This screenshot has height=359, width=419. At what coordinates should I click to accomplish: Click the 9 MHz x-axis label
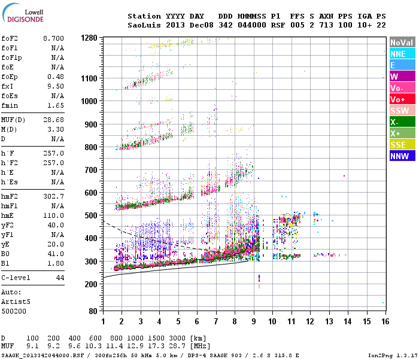254,321
